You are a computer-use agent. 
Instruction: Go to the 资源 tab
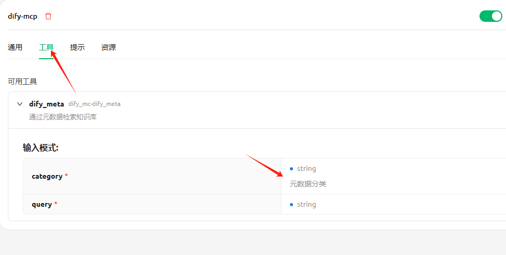[x=109, y=47]
